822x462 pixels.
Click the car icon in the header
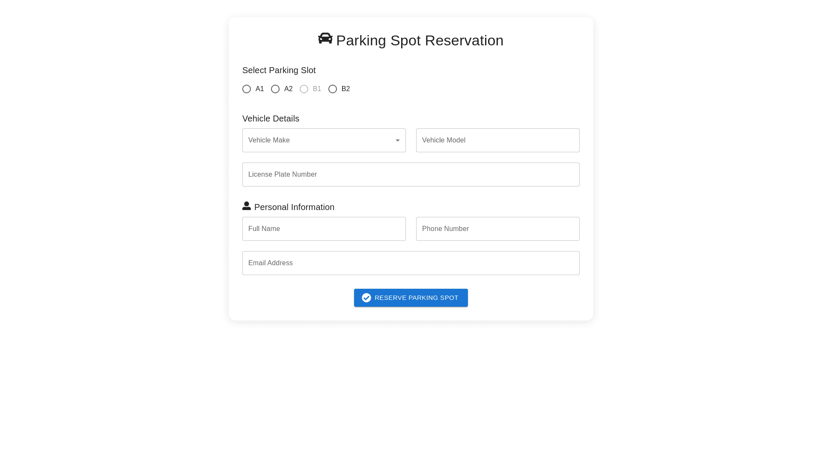[325, 38]
